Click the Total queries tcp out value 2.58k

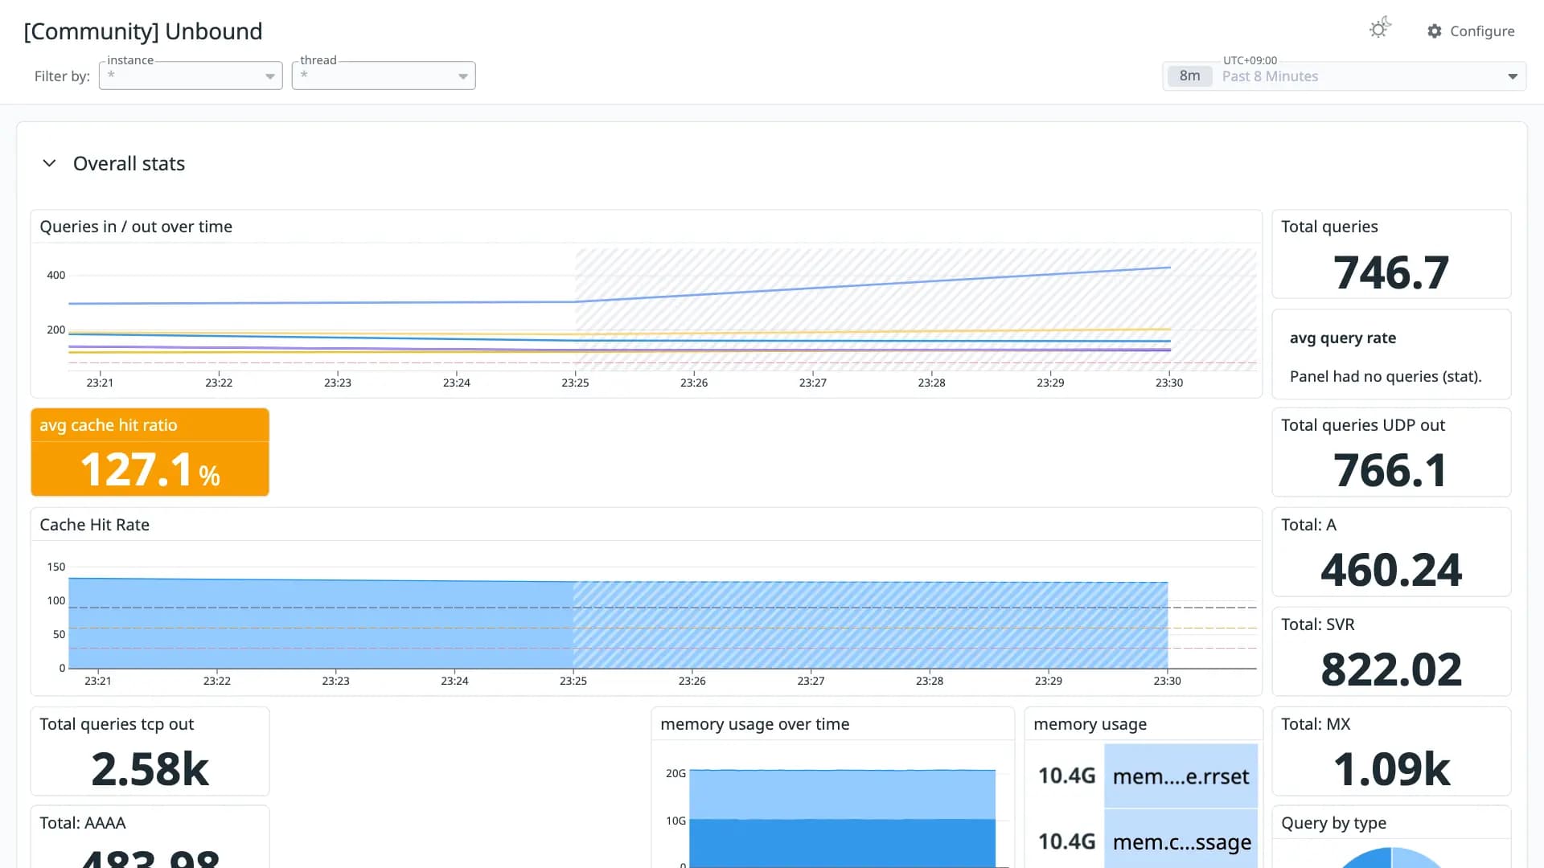[x=150, y=769]
